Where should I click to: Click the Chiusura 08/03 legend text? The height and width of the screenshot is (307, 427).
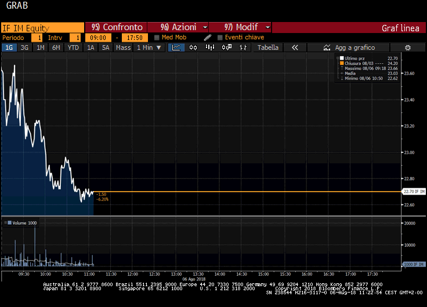359,63
